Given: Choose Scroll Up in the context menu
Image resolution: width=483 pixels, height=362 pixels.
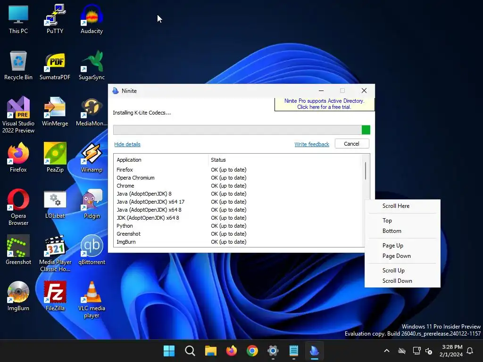Looking at the screenshot, I should click(402, 270).
